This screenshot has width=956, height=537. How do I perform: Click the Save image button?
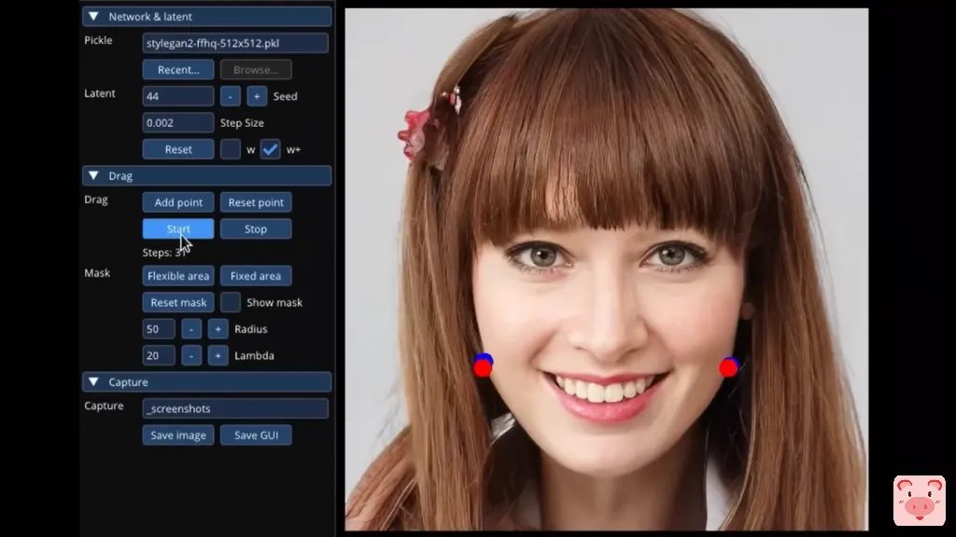[x=178, y=435]
